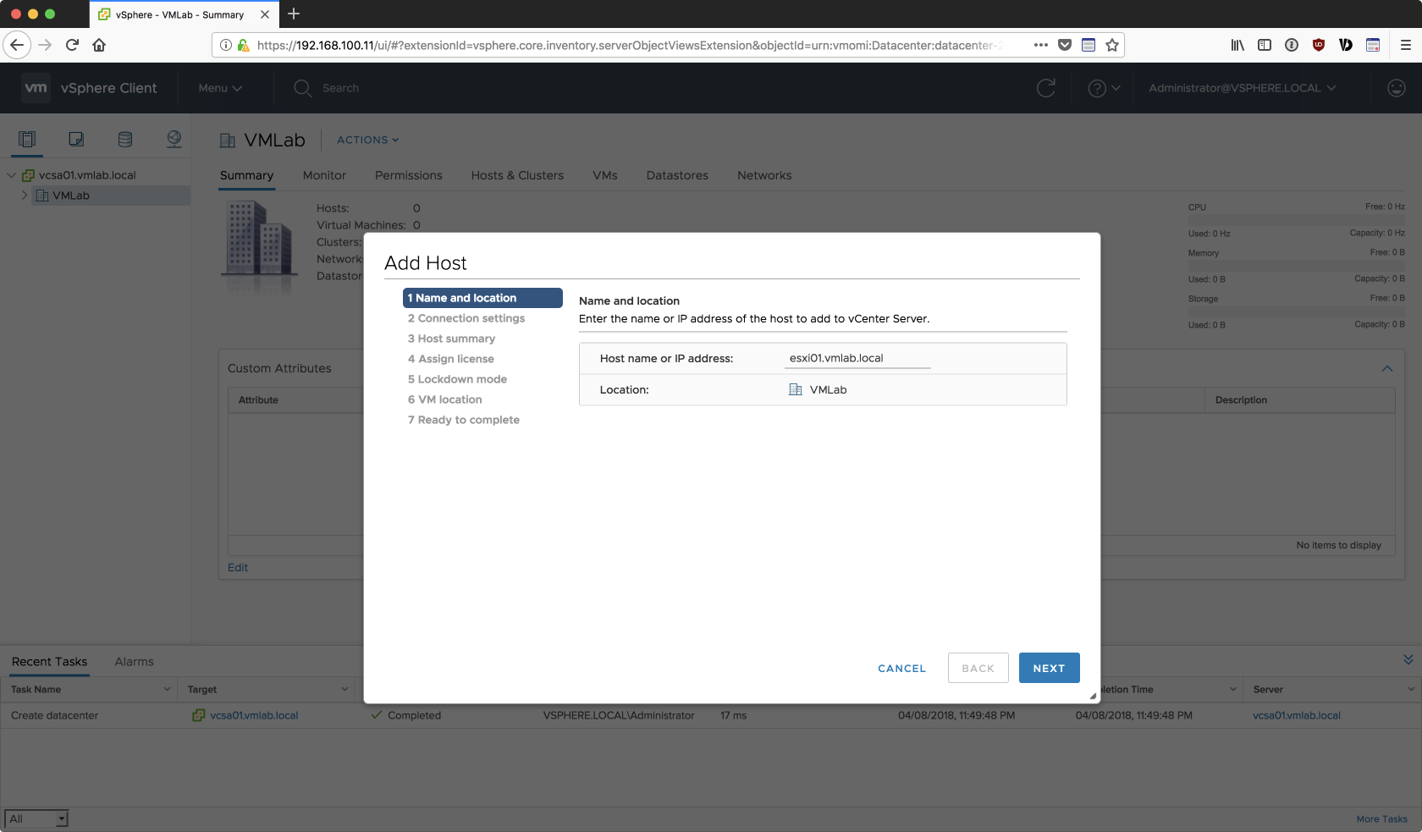Open the Storage inventory icon
This screenshot has width=1422, height=832.
pyautogui.click(x=125, y=140)
